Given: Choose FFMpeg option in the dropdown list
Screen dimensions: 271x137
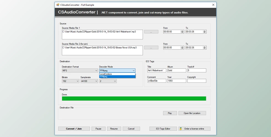Looking at the screenshot, I should tap(117, 77).
